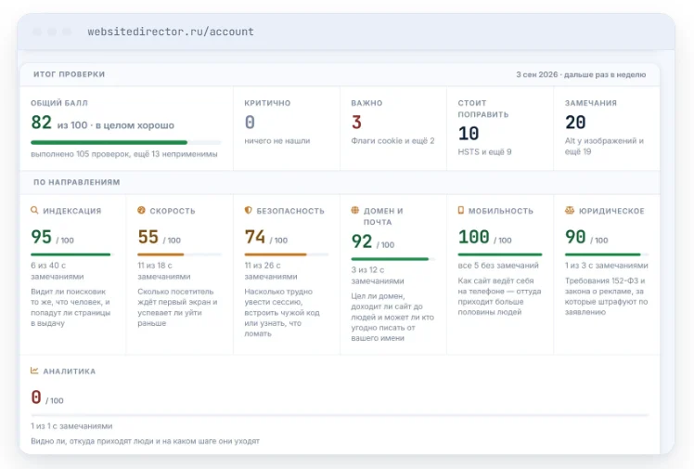Click the Аналитика description 'Видно ли, откуда приходят люди'
This screenshot has height=469, width=694.
pos(145,441)
